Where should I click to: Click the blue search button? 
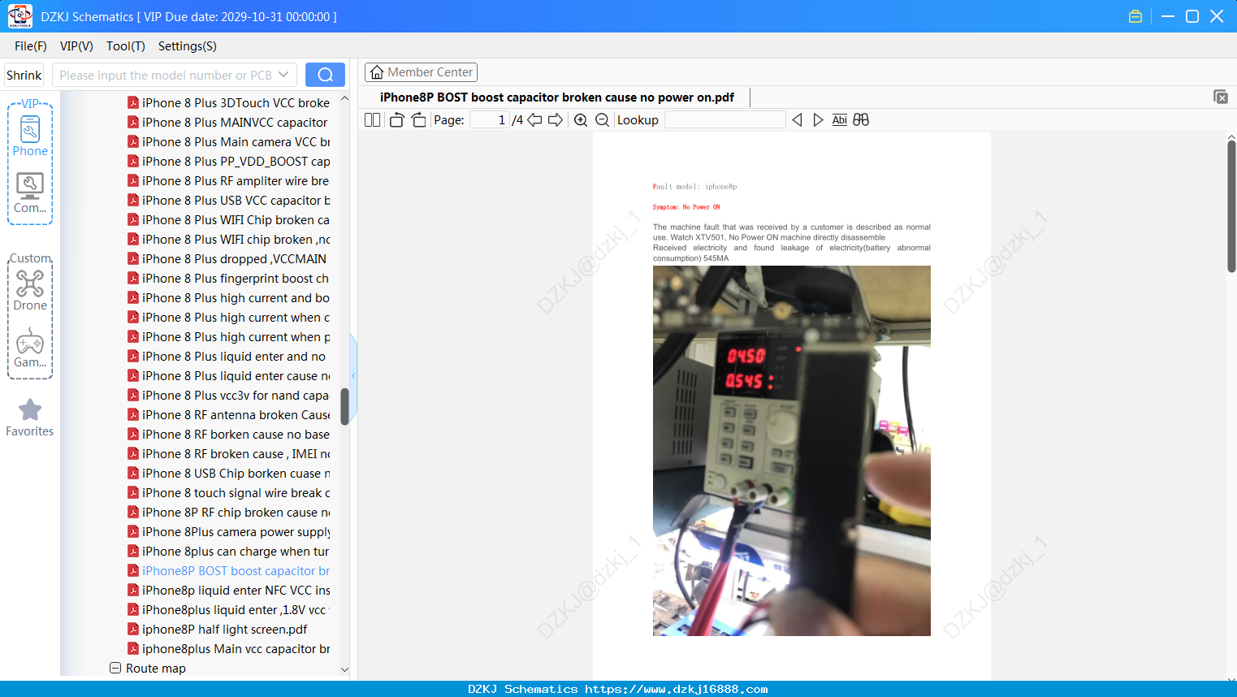coord(325,75)
